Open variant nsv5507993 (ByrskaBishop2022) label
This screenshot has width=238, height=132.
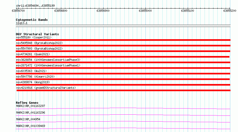[x=39, y=49]
